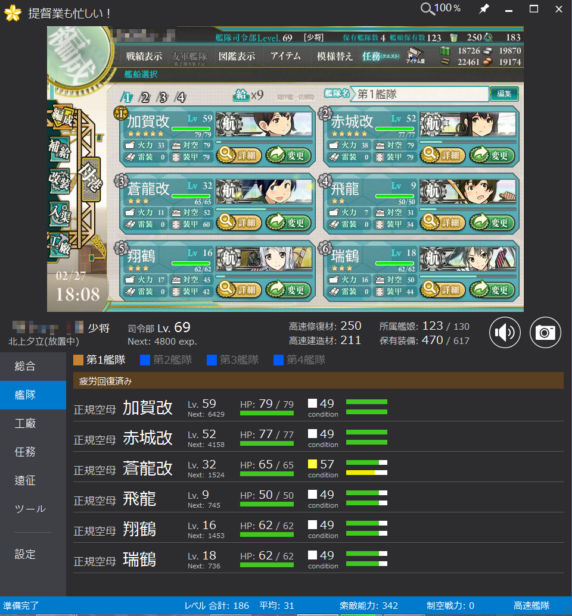572x616 pixels.
Task: Select in-game fleet number 2 tab
Action: click(x=144, y=97)
